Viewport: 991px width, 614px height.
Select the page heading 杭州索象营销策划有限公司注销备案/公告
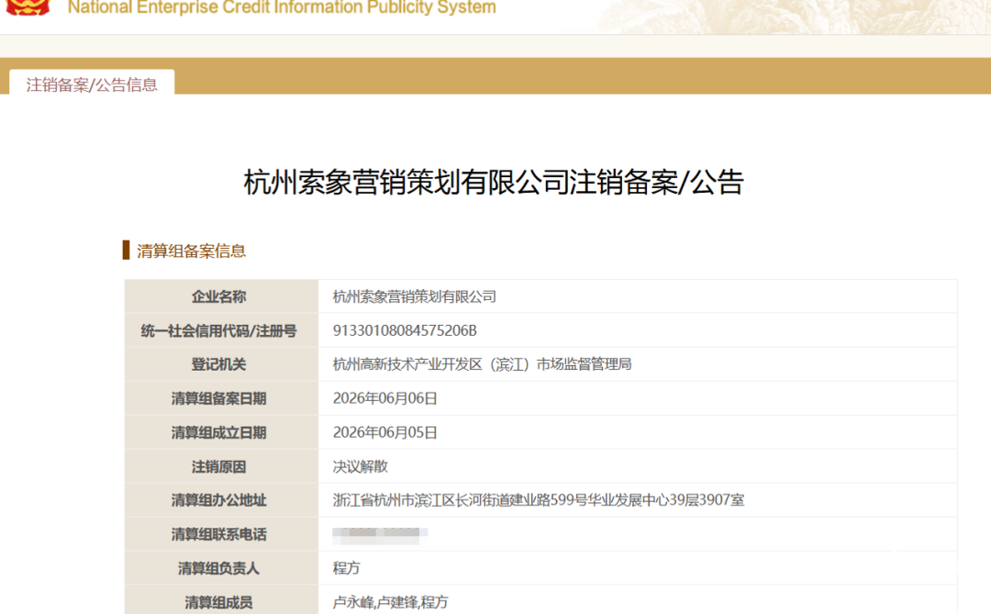[x=494, y=182]
